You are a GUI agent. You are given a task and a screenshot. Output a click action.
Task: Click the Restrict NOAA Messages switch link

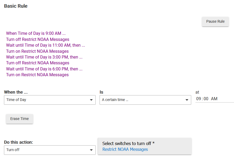[x=125, y=149]
